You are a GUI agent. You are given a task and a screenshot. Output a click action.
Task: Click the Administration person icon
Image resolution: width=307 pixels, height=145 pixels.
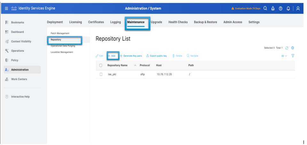tap(7, 70)
